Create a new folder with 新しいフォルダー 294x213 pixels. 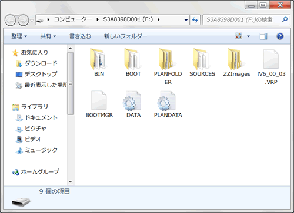(x=125, y=36)
